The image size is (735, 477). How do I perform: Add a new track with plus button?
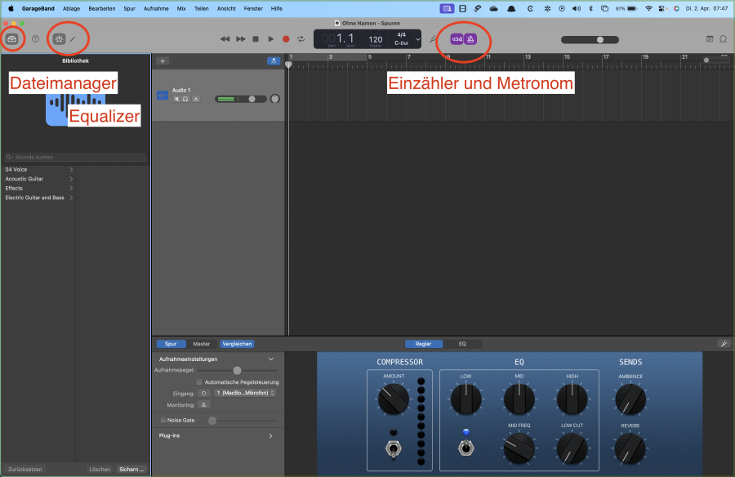(163, 61)
